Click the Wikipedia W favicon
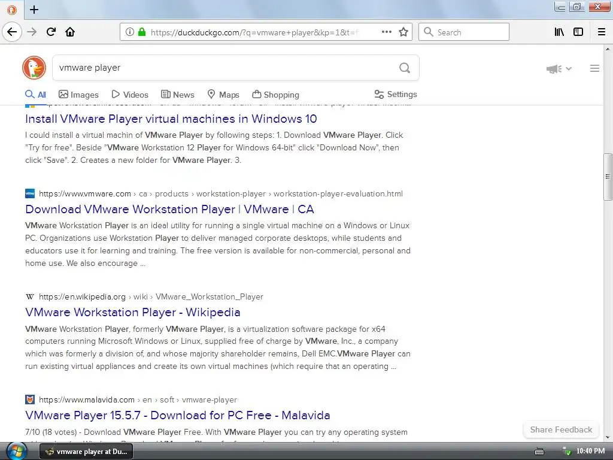The height and width of the screenshot is (460, 613). tap(30, 296)
